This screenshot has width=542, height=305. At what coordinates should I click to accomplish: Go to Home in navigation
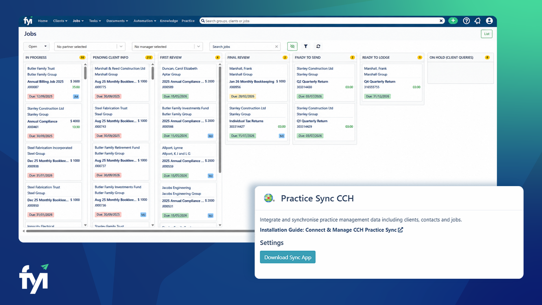coord(43,21)
